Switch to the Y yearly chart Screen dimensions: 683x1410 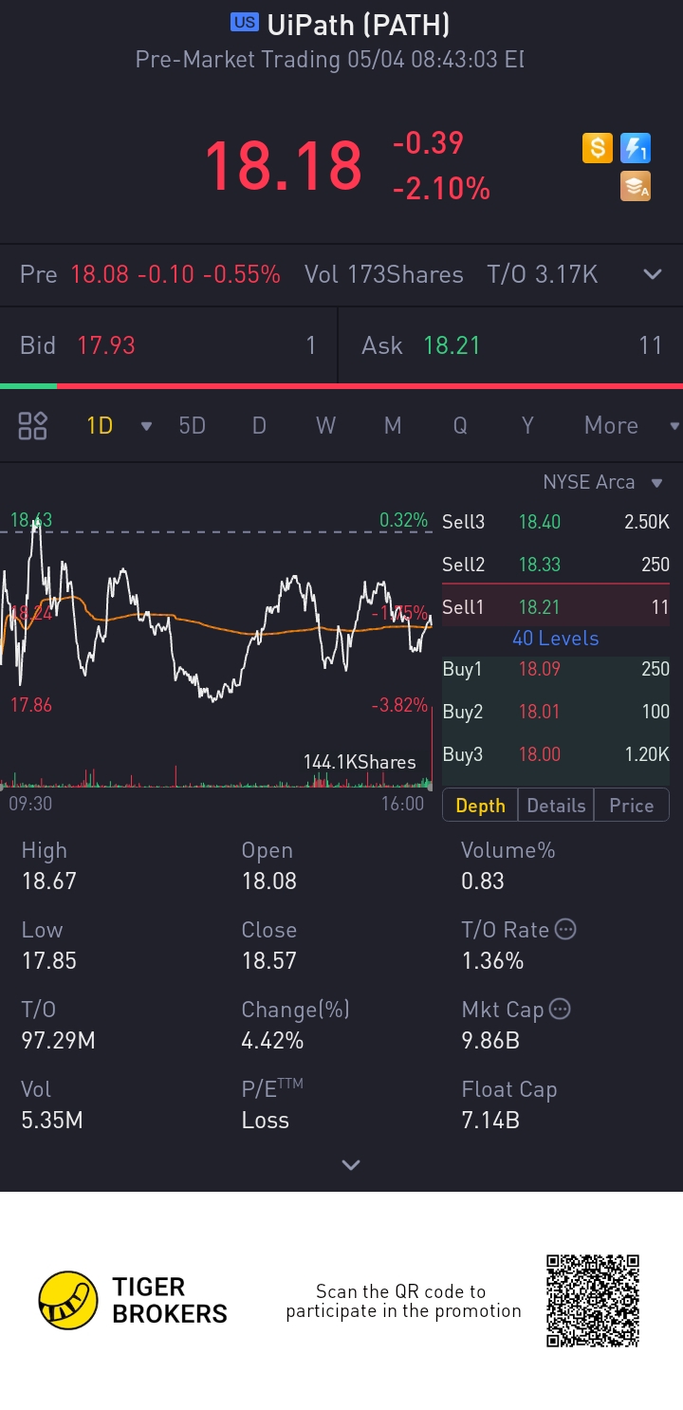(527, 425)
